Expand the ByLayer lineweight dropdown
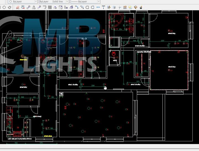 click(x=85, y=2)
